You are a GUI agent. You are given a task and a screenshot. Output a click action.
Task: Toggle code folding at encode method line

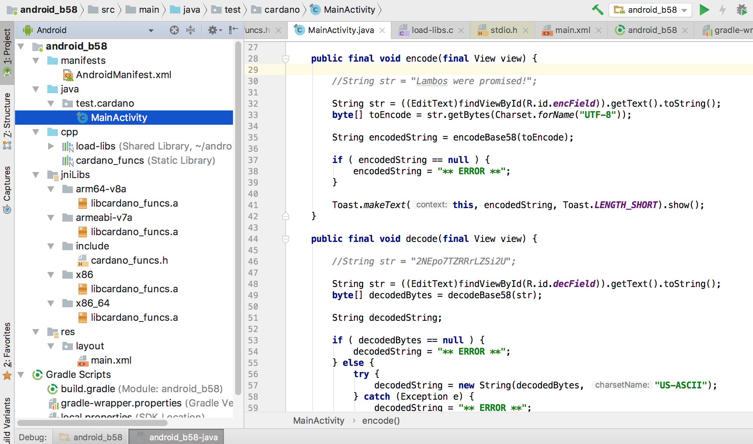[286, 59]
